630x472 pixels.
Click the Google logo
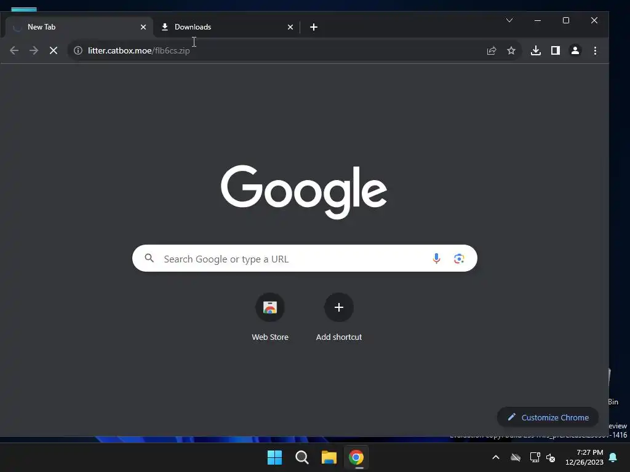pos(304,192)
